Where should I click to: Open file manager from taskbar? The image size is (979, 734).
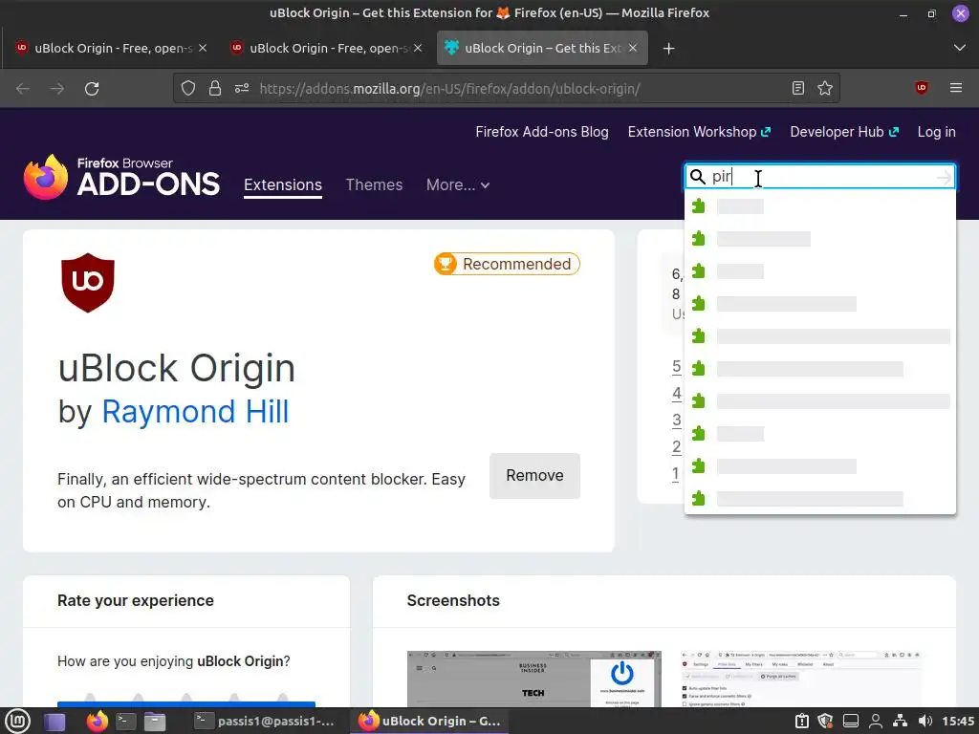154,722
